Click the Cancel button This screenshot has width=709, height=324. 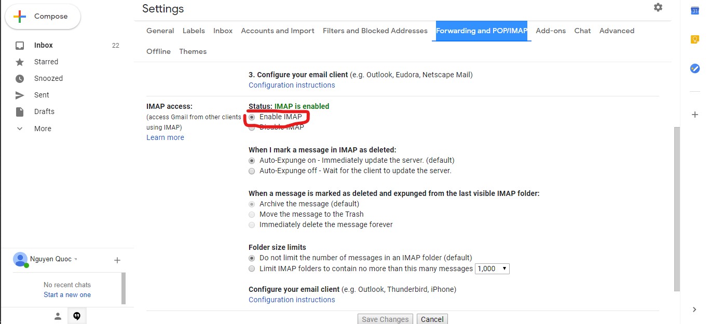(x=432, y=319)
